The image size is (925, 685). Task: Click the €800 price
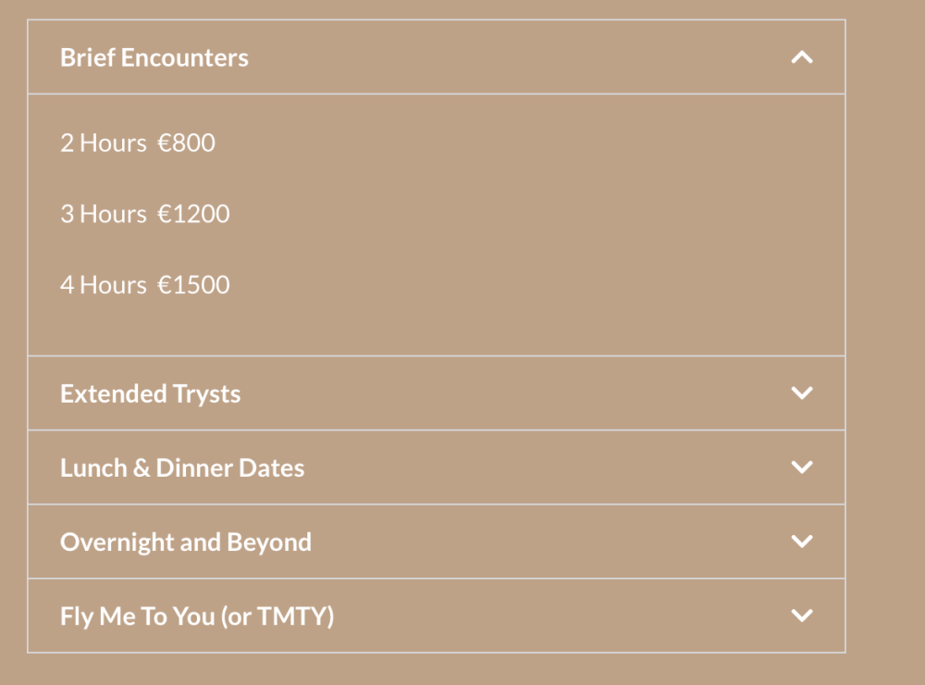click(x=186, y=143)
